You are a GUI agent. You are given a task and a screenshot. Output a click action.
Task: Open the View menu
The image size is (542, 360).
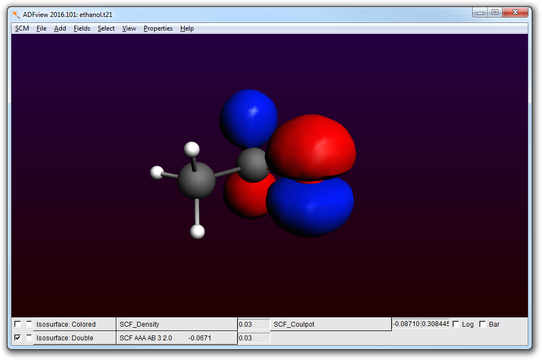129,28
